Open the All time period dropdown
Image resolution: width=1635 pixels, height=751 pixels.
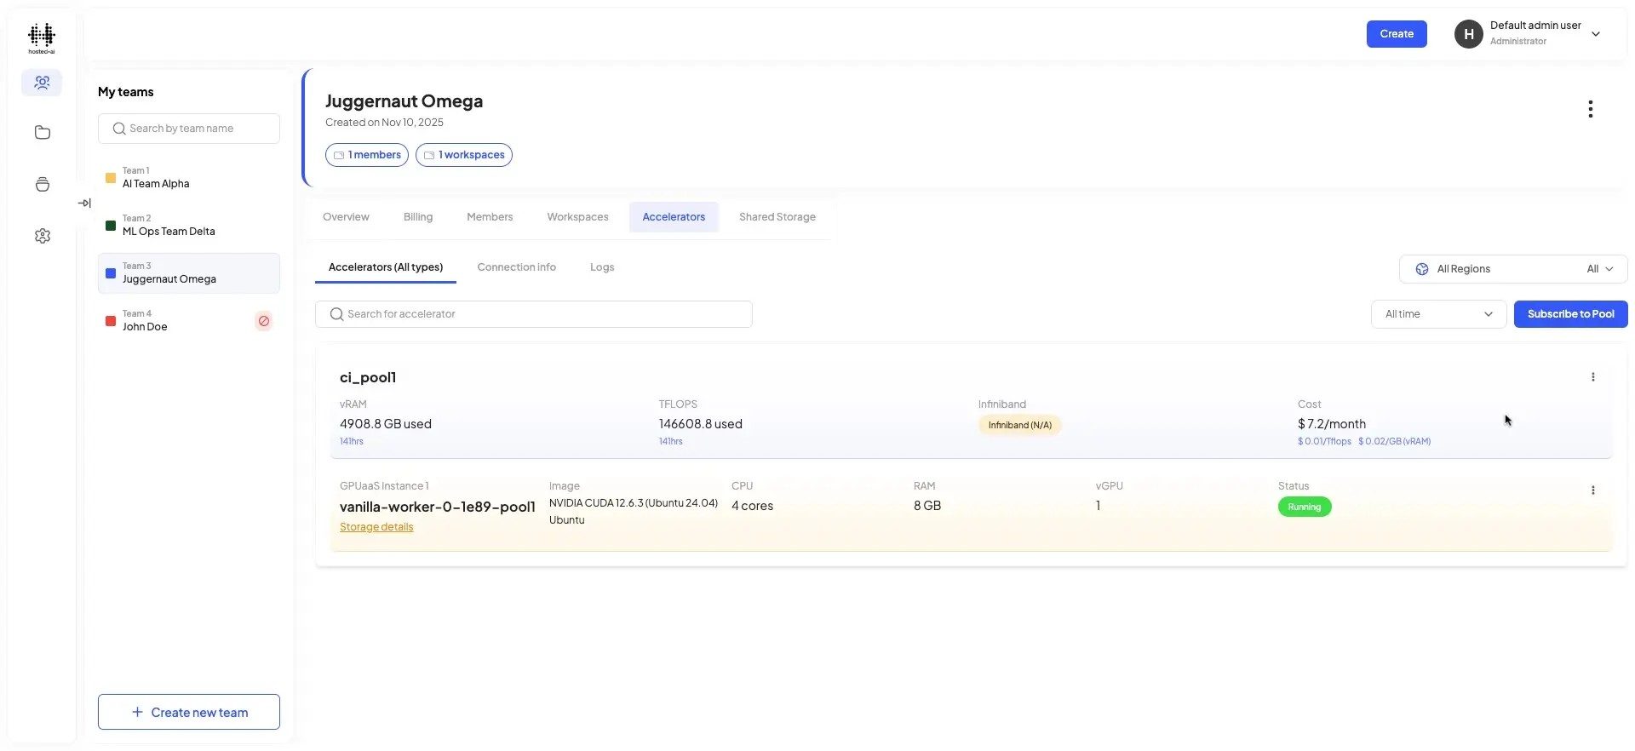coord(1438,314)
